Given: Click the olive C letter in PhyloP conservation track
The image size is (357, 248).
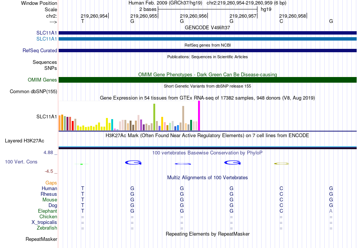Looking at the screenshot, I should click(x=281, y=163).
